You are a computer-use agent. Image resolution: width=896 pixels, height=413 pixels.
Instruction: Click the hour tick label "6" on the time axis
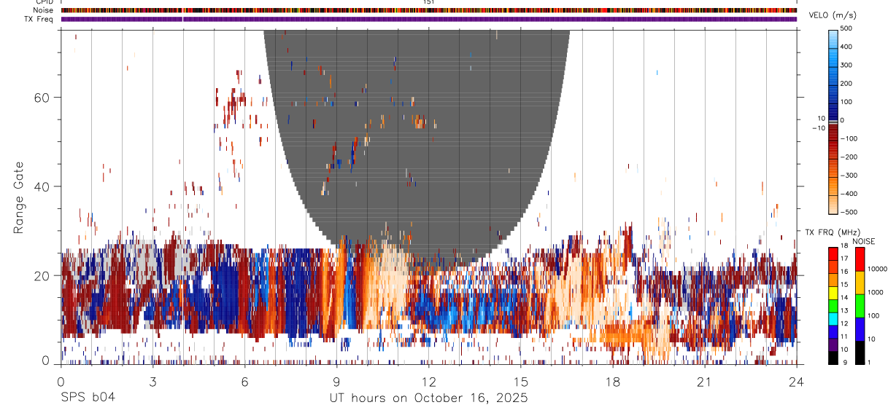pyautogui.click(x=244, y=382)
